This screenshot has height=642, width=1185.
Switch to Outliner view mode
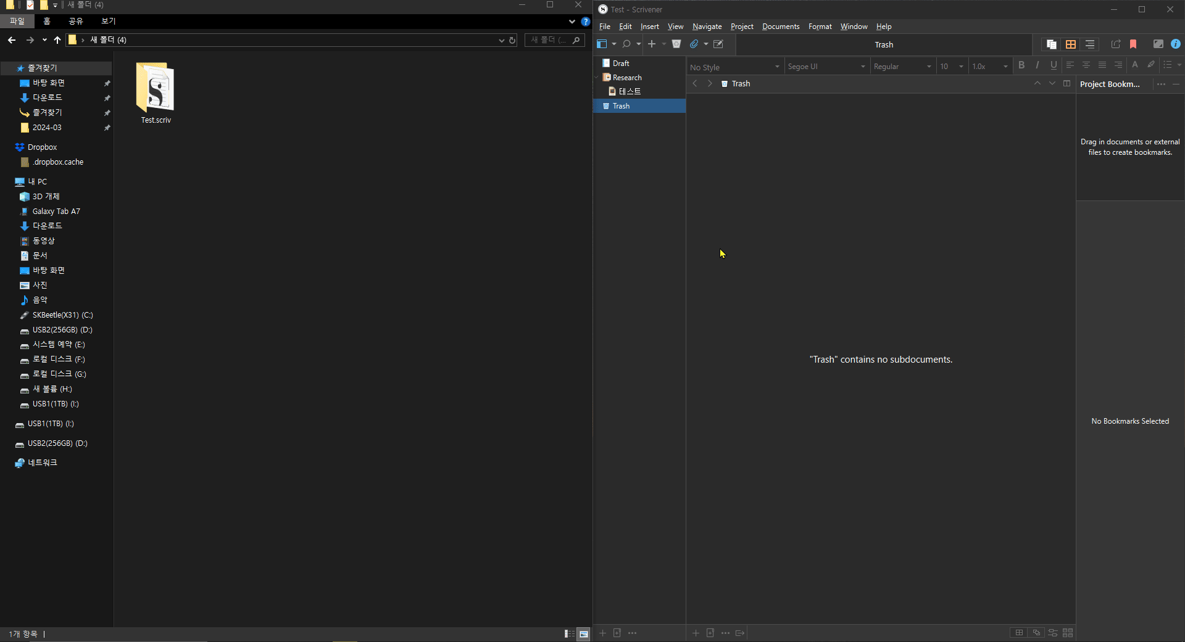[x=1090, y=44]
